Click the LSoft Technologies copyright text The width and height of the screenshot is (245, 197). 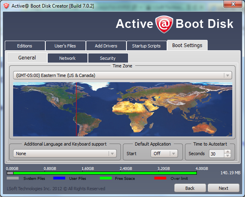[56, 189]
